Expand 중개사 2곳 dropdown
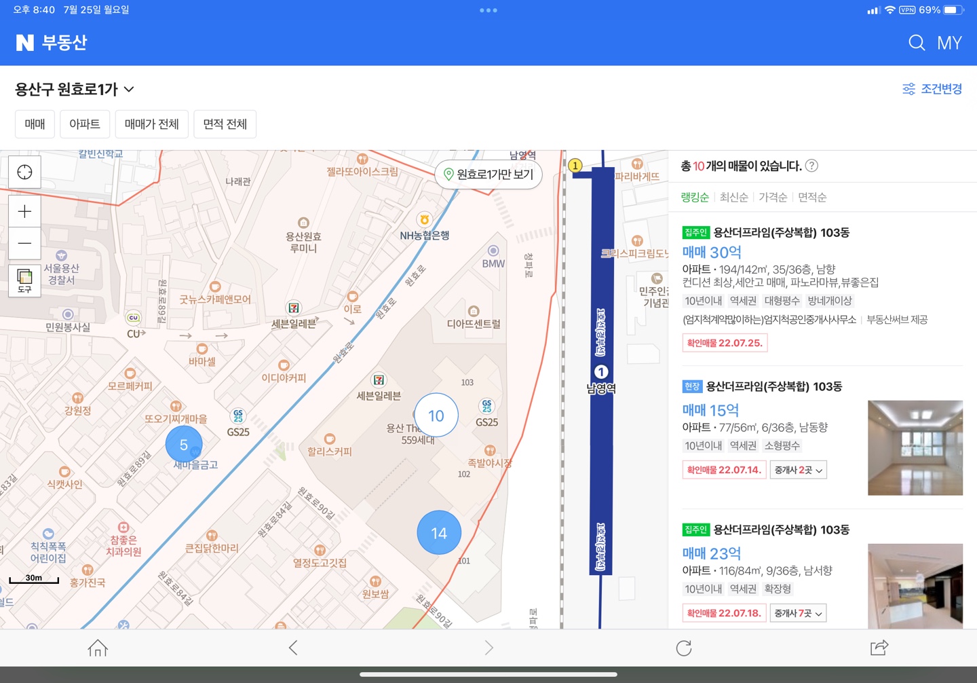Image resolution: width=977 pixels, height=683 pixels. [x=799, y=470]
